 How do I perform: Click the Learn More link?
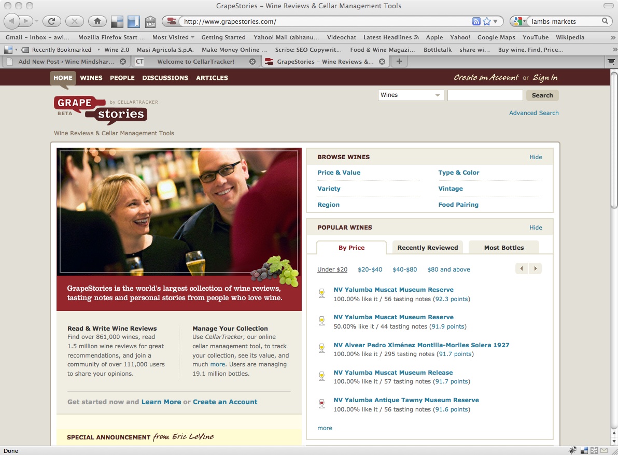pos(161,402)
